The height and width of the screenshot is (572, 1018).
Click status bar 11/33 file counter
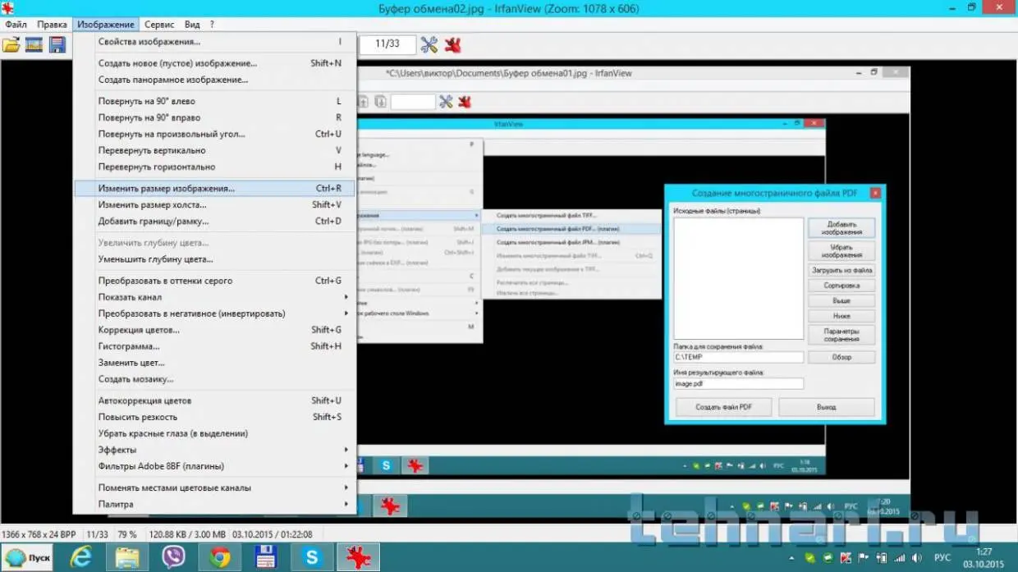tap(98, 534)
